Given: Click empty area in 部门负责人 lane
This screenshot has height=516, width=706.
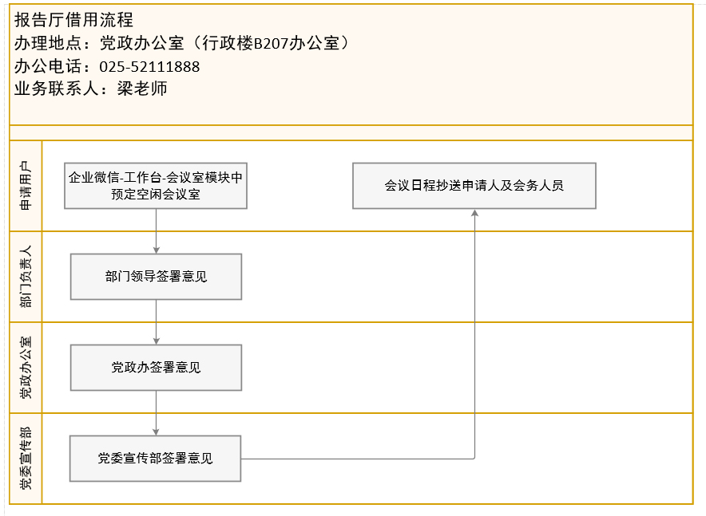Looking at the screenshot, I should 450,277.
